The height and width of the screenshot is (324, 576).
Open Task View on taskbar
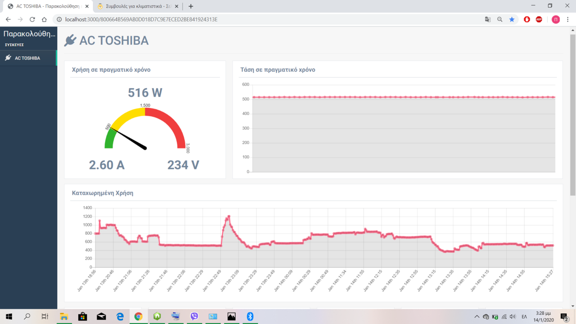coord(45,317)
